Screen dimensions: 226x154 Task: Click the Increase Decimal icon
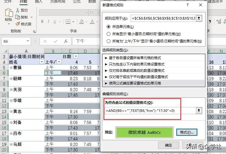[x=219, y=22]
